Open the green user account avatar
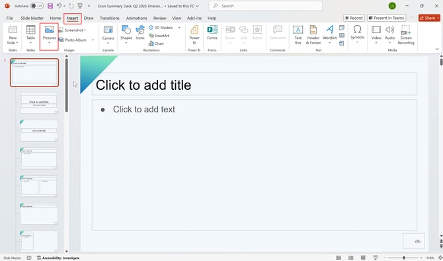The height and width of the screenshot is (261, 443). point(392,6)
